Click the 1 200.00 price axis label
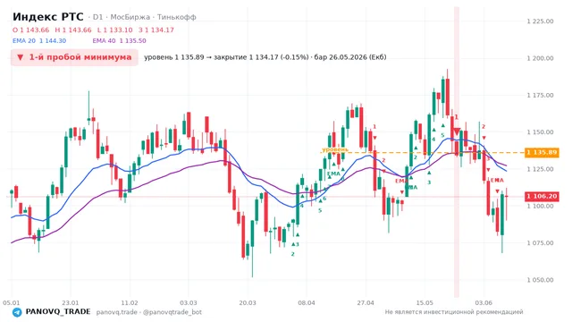Screen dimensions: 572x322 [540, 58]
